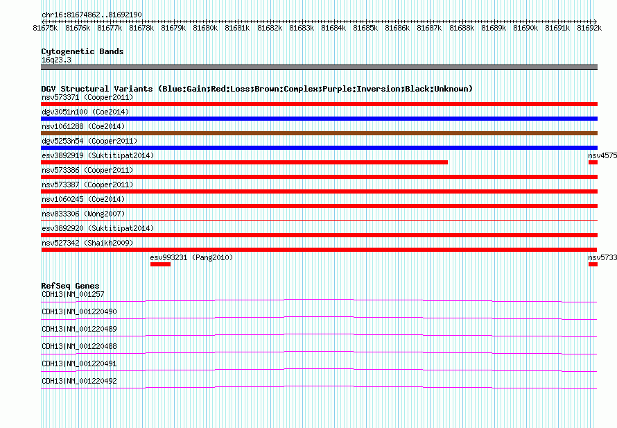
Task: Select the magenta gene line under CDH13|NM_001220492
Action: coord(319,388)
